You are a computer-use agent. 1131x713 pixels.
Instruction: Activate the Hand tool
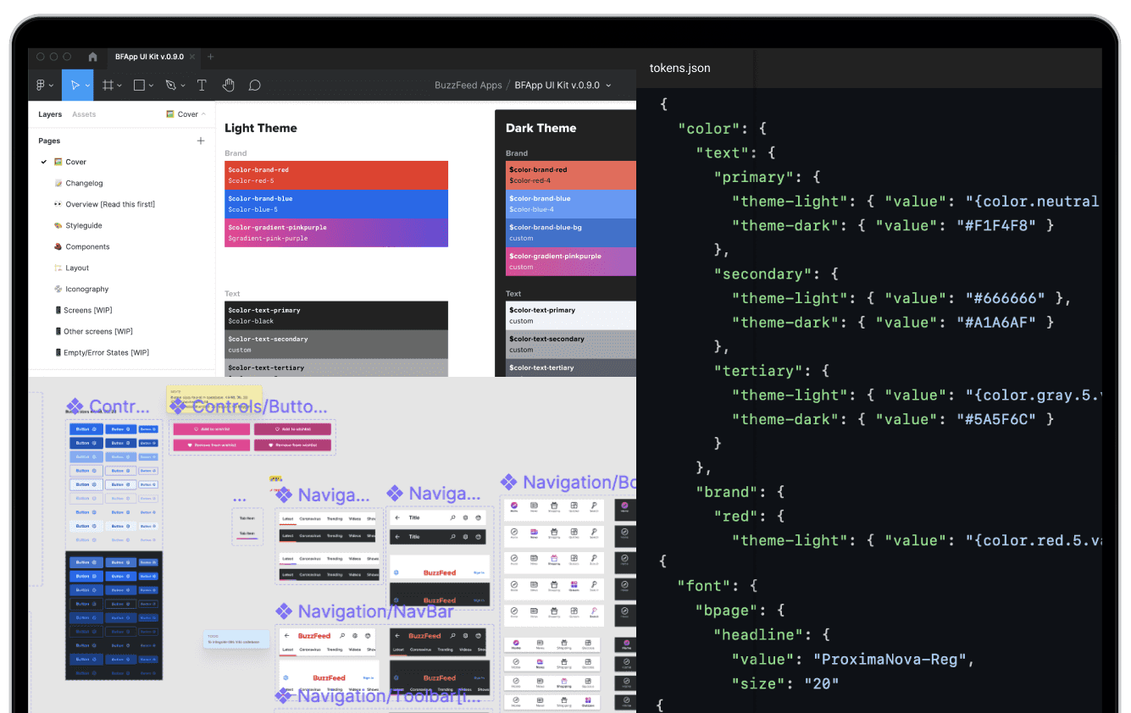pyautogui.click(x=228, y=86)
